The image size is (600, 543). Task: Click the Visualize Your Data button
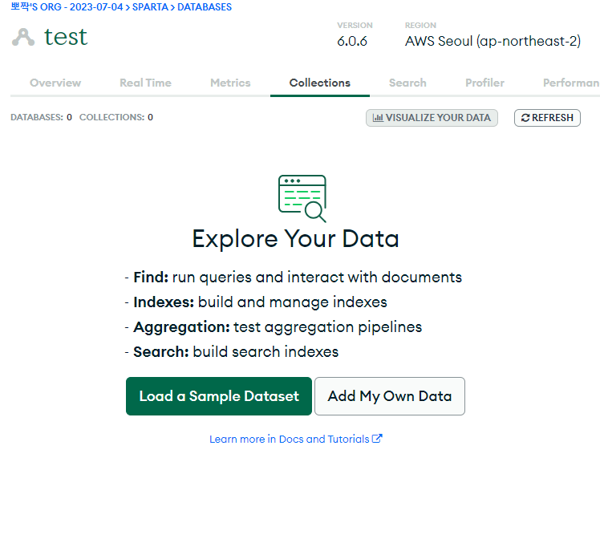[x=432, y=118]
